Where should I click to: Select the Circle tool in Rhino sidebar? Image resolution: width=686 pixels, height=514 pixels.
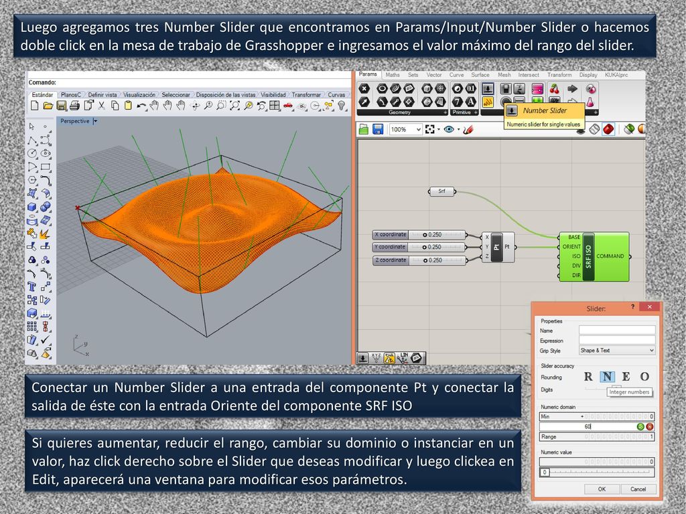click(x=32, y=153)
